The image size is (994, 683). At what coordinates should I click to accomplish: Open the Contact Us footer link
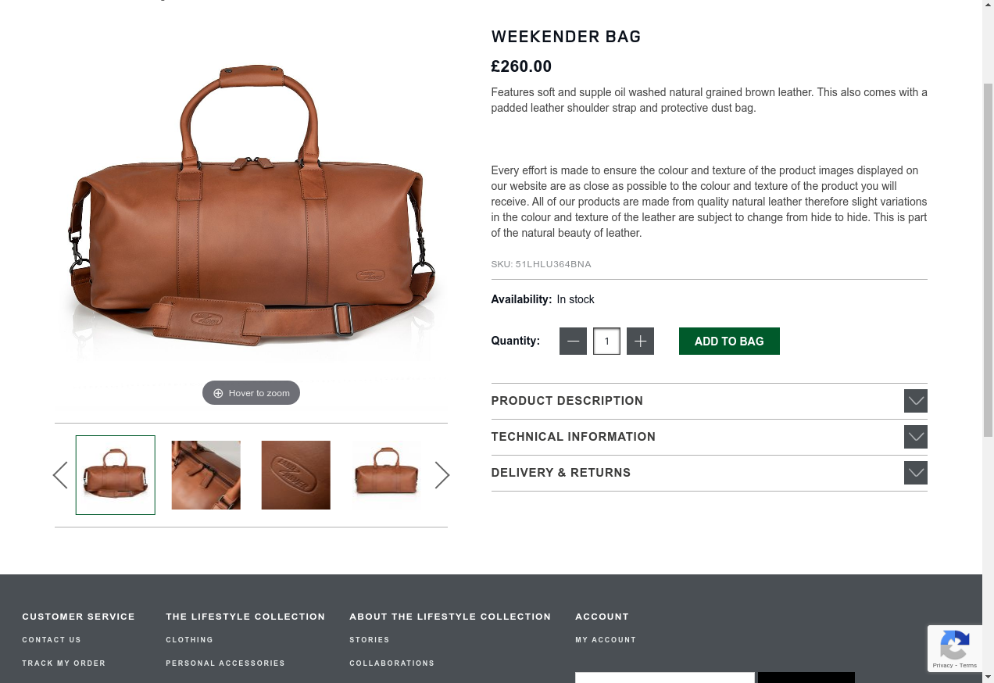(52, 640)
